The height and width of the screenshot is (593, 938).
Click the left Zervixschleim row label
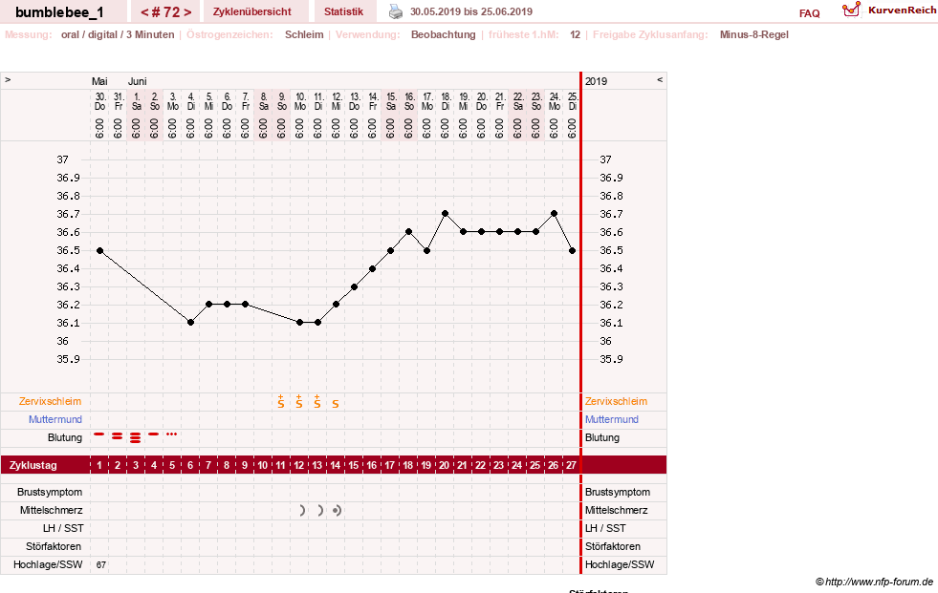pyautogui.click(x=51, y=401)
